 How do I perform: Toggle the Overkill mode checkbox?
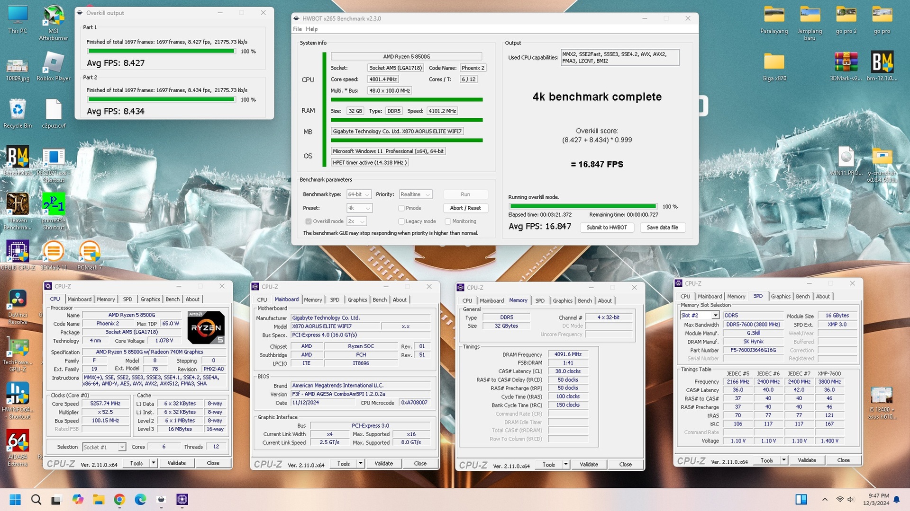click(x=309, y=221)
